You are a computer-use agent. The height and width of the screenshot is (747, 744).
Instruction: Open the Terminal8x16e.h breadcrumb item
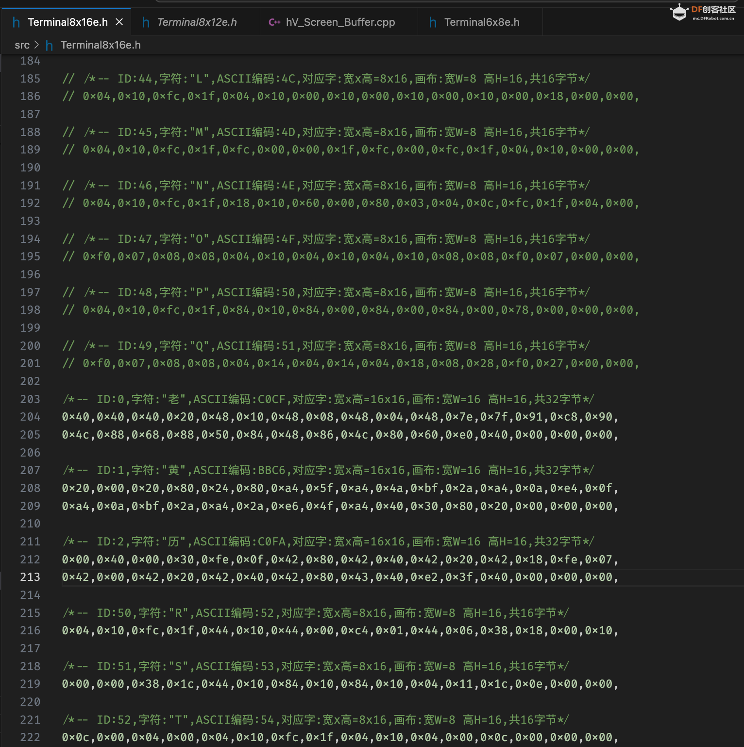coord(101,45)
